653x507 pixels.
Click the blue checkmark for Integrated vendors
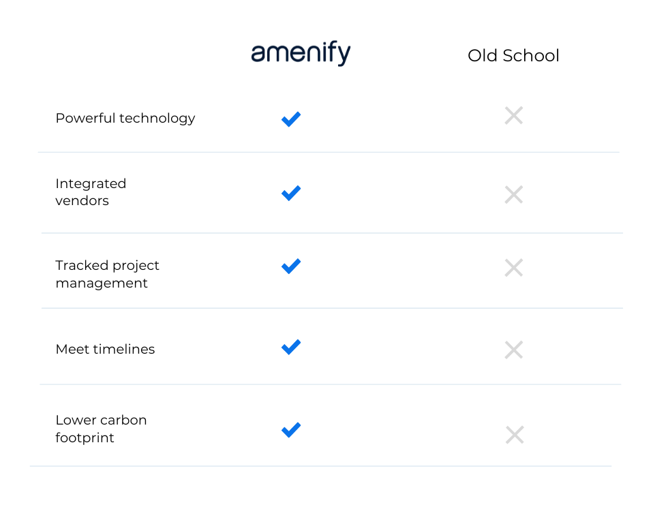(291, 193)
